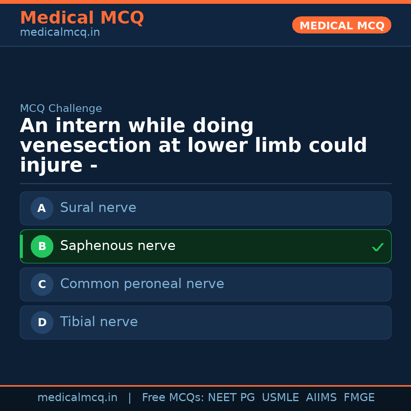Click the venesection question heading text

(x=193, y=145)
